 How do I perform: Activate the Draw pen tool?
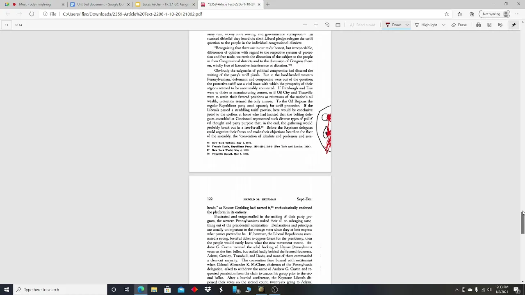point(393,25)
